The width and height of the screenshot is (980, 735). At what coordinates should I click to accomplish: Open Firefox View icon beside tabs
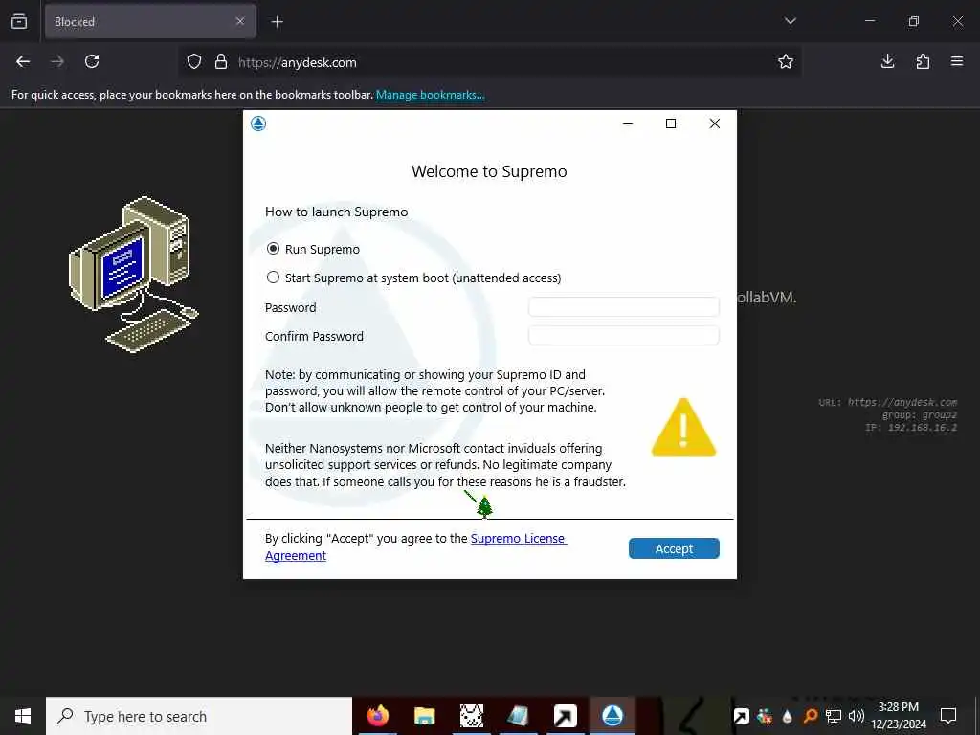pos(19,21)
